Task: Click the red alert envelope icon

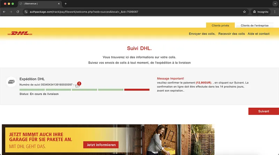Action: click(78, 84)
